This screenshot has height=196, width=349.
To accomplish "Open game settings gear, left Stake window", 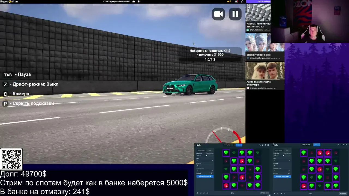I will point(198,193).
